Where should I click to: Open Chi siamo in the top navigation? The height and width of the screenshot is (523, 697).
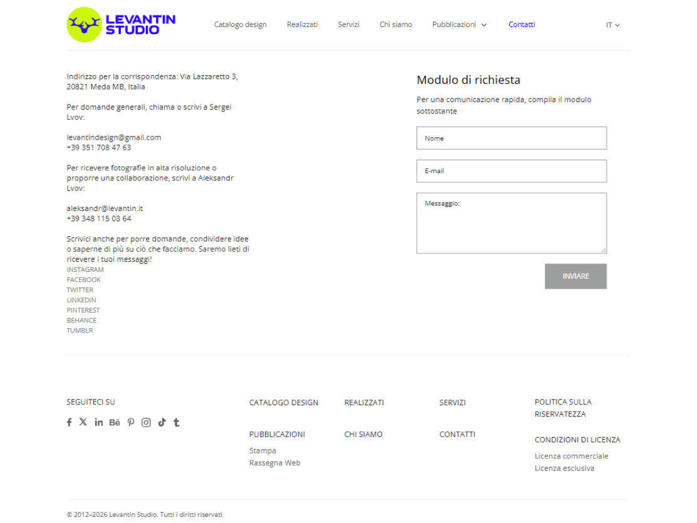coord(396,24)
